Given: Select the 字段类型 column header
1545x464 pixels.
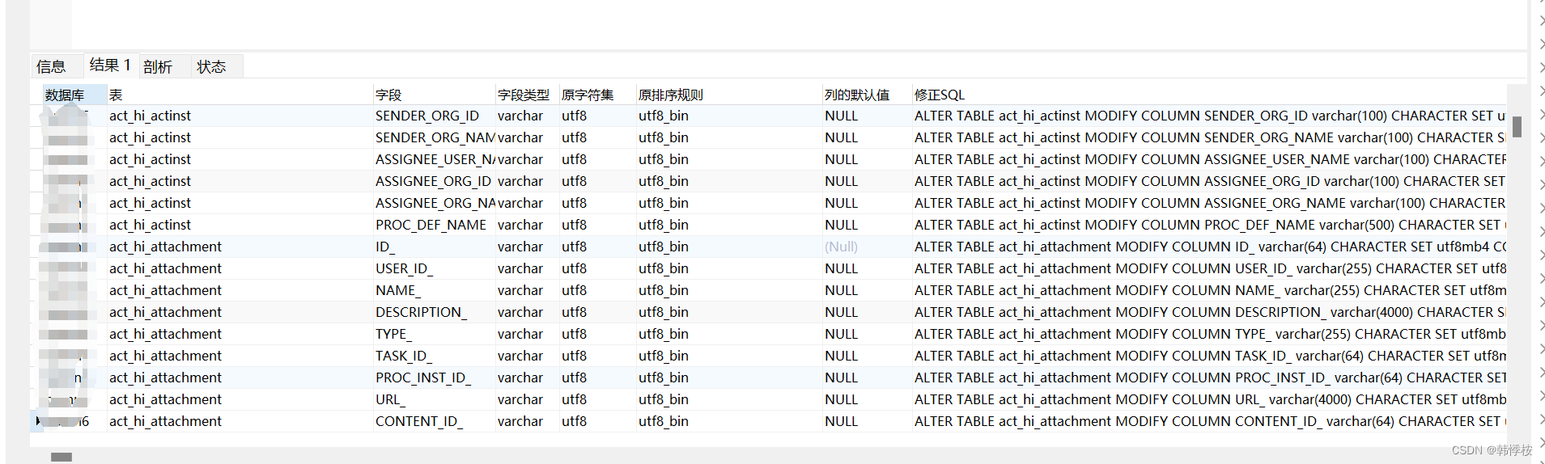Looking at the screenshot, I should 524,95.
